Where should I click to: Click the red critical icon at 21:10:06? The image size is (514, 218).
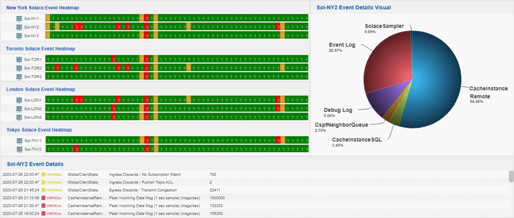43,197
